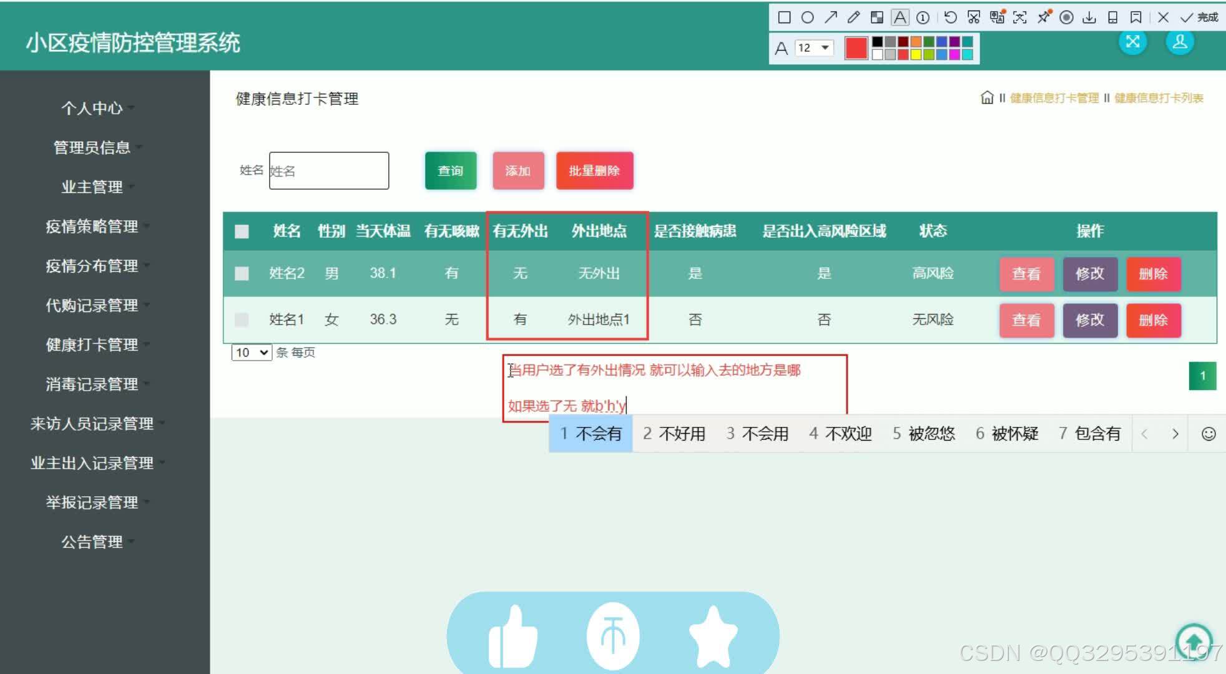Undo the last annotation
This screenshot has width=1226, height=674.
tap(950, 17)
